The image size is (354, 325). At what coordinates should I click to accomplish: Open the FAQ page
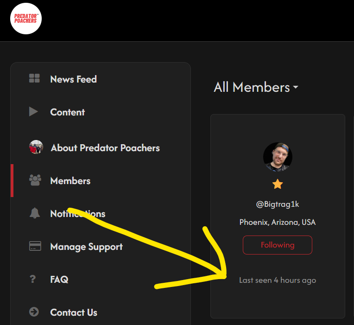click(59, 280)
